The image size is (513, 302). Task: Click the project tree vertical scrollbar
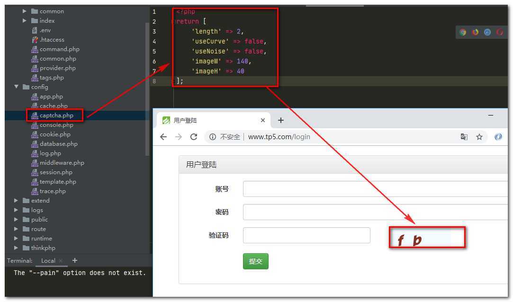[147, 89]
